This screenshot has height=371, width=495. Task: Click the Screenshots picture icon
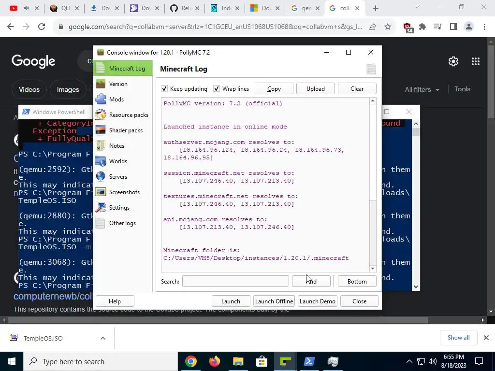pyautogui.click(x=101, y=192)
